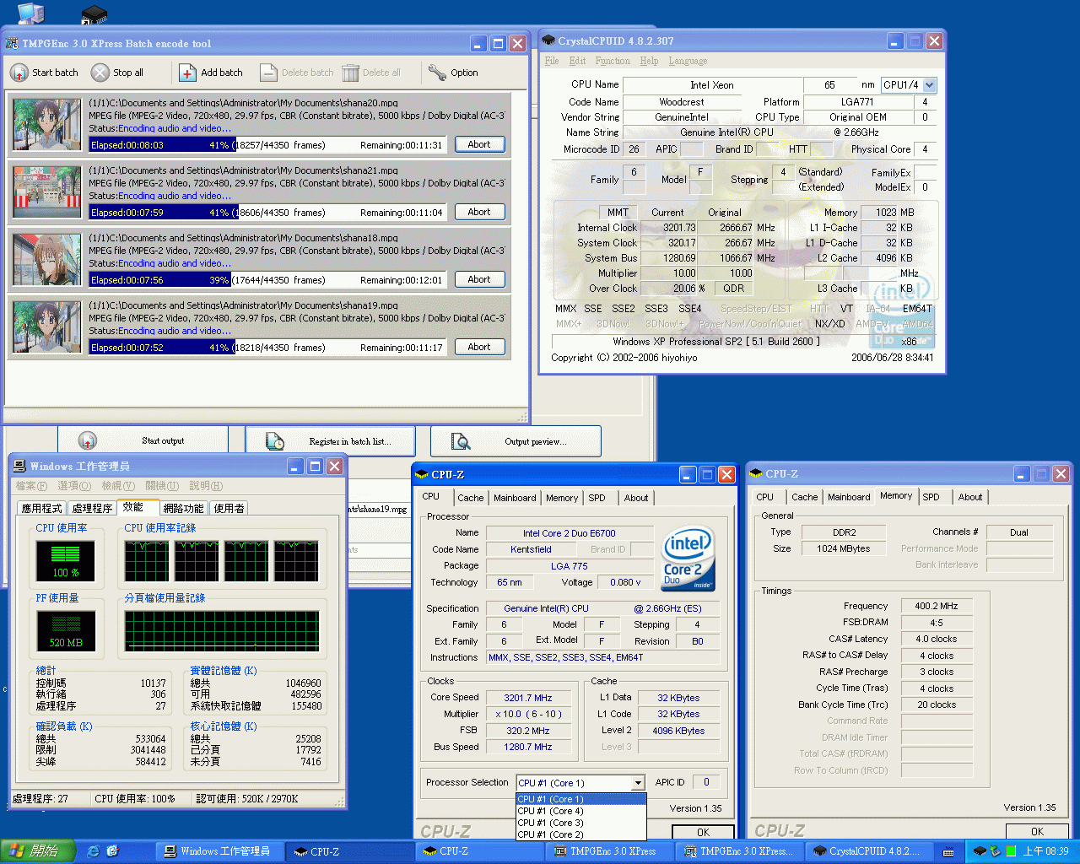Click the Add batch icon

coord(187,73)
